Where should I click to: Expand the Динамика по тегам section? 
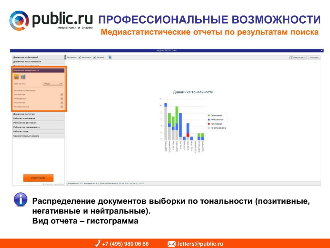click(38, 114)
